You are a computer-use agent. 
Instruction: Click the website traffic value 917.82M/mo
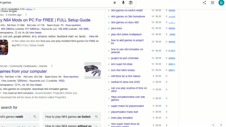click(x=32, y=29)
